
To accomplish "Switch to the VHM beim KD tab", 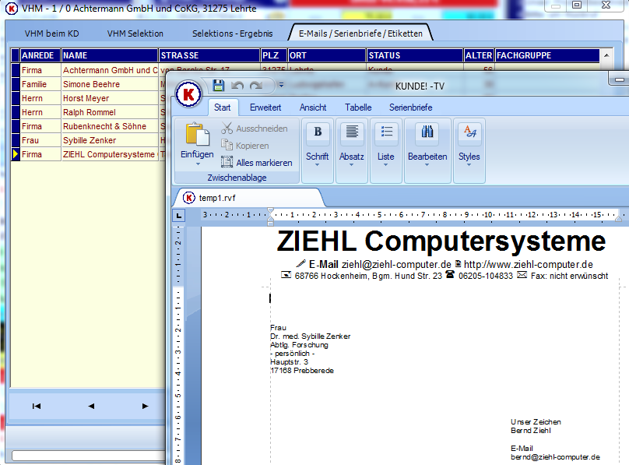I will [x=51, y=33].
